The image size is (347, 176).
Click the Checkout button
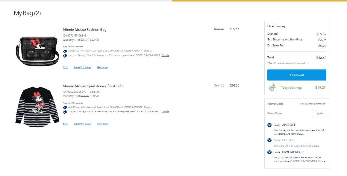pyautogui.click(x=297, y=75)
